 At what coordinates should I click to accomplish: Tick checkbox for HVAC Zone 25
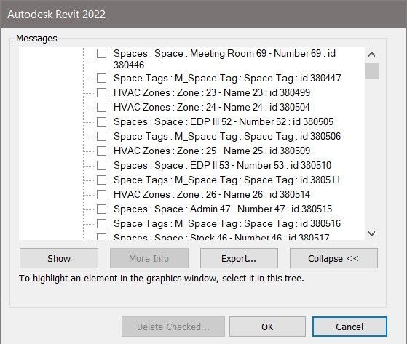(x=101, y=151)
